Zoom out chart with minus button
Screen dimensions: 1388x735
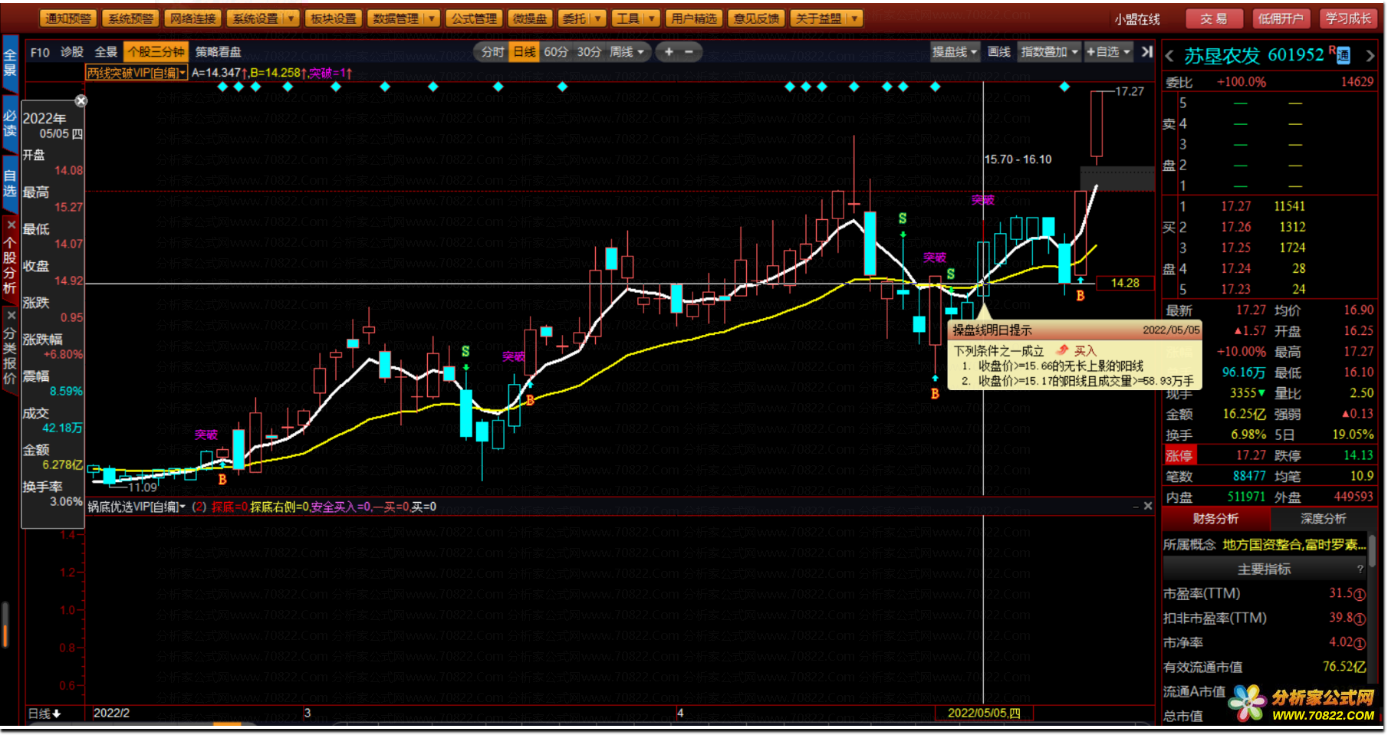(689, 52)
